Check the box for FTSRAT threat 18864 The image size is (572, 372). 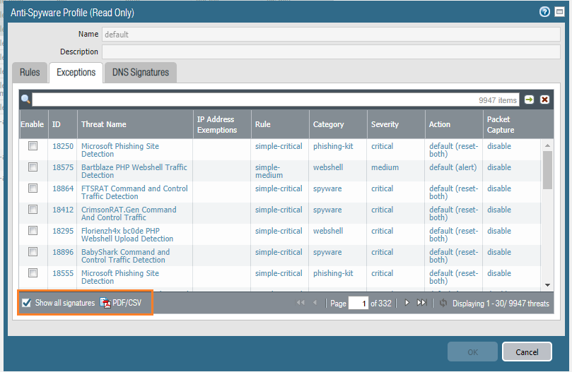click(x=33, y=189)
